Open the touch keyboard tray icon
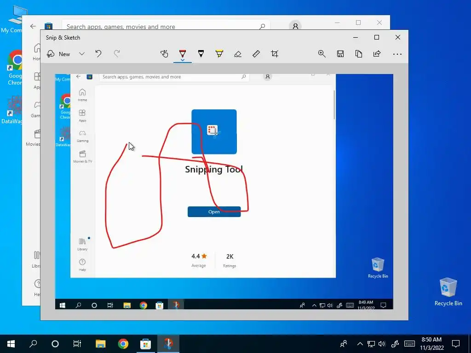 [x=409, y=344]
